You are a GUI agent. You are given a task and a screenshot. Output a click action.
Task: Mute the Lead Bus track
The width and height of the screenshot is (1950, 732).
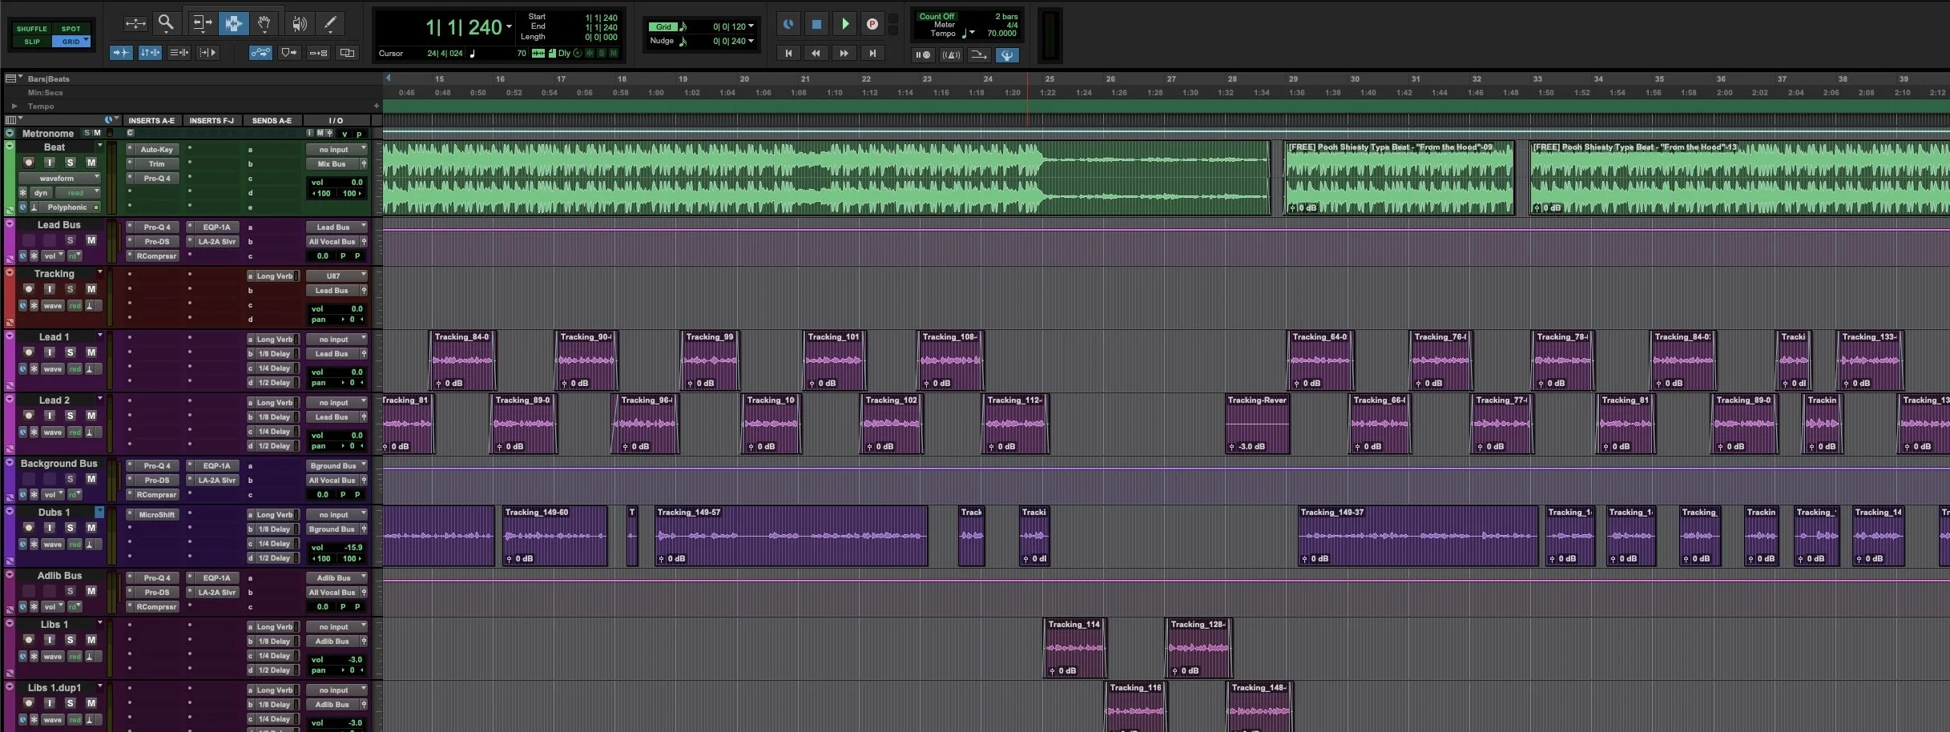click(91, 240)
